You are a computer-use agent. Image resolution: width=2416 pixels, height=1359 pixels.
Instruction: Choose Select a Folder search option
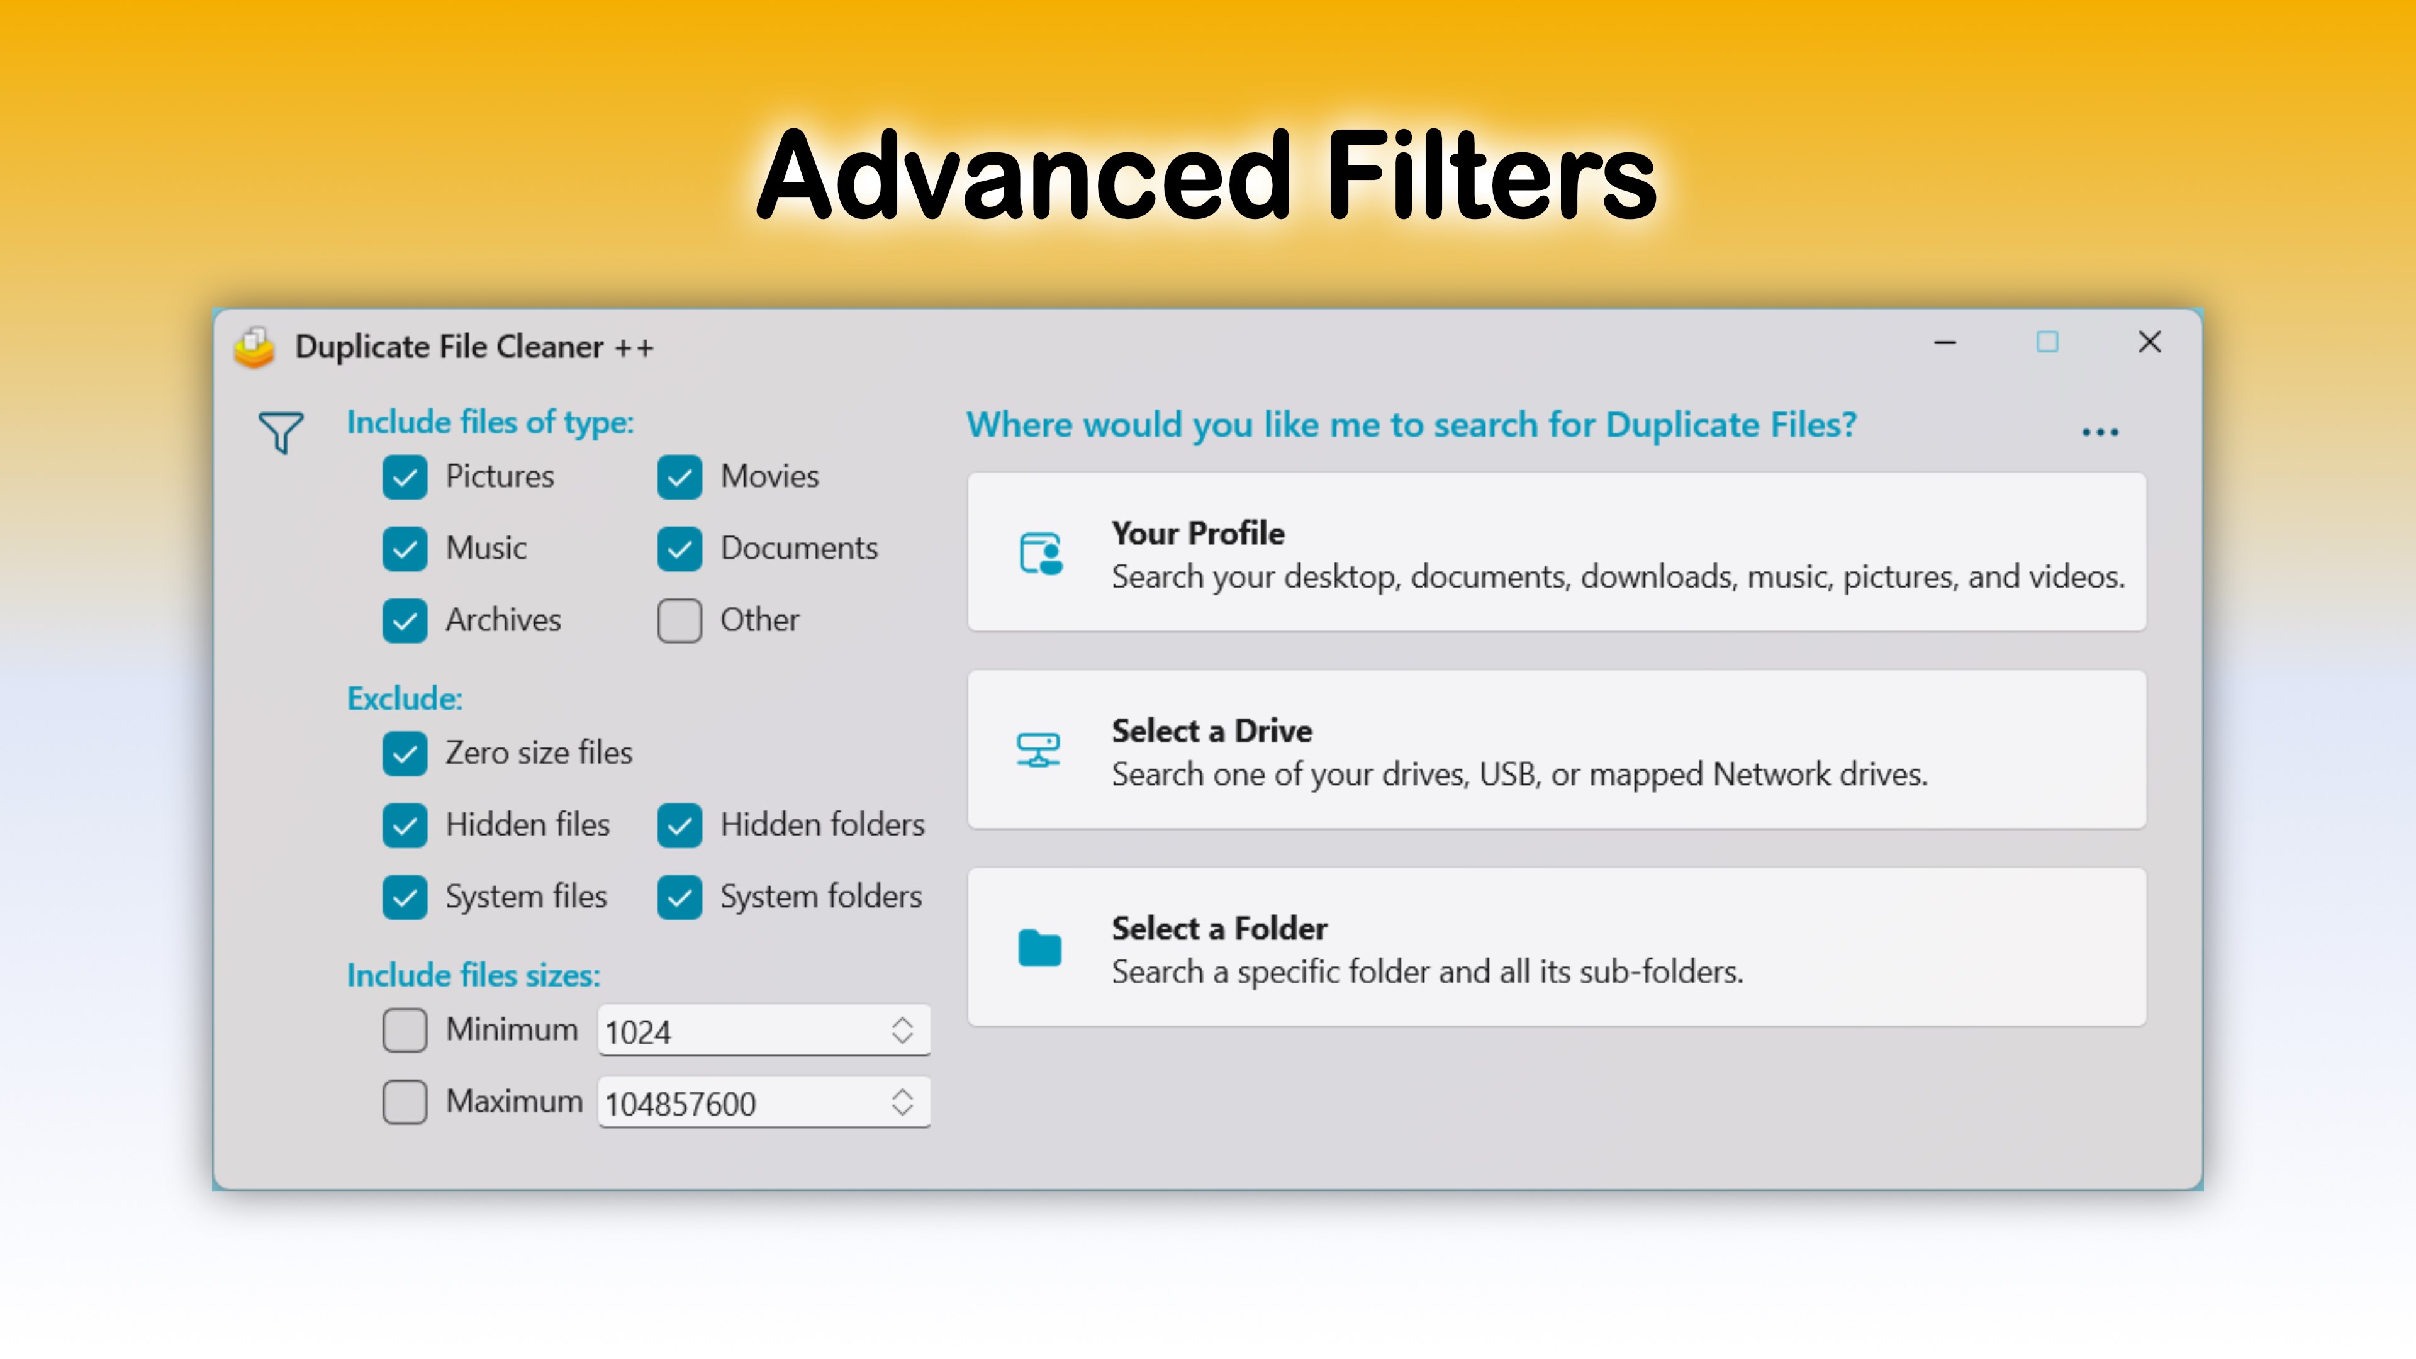pos(1557,948)
